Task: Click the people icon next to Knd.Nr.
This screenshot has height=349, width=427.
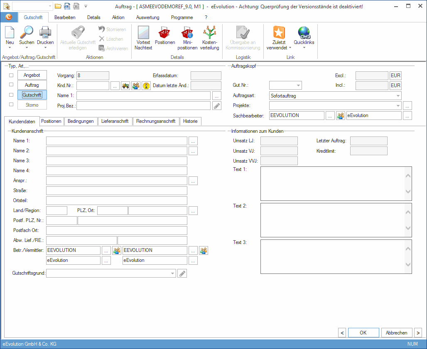Action: [136, 85]
